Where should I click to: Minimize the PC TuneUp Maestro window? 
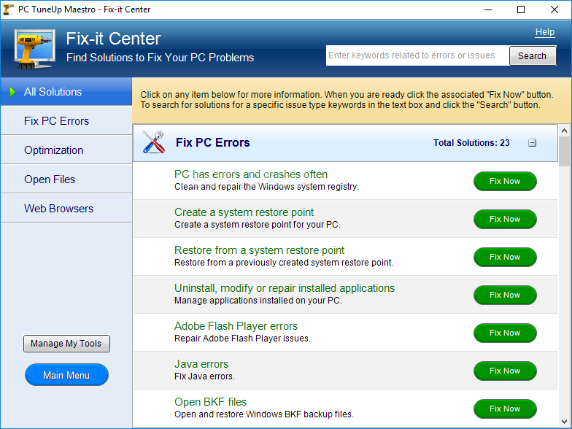coord(488,9)
